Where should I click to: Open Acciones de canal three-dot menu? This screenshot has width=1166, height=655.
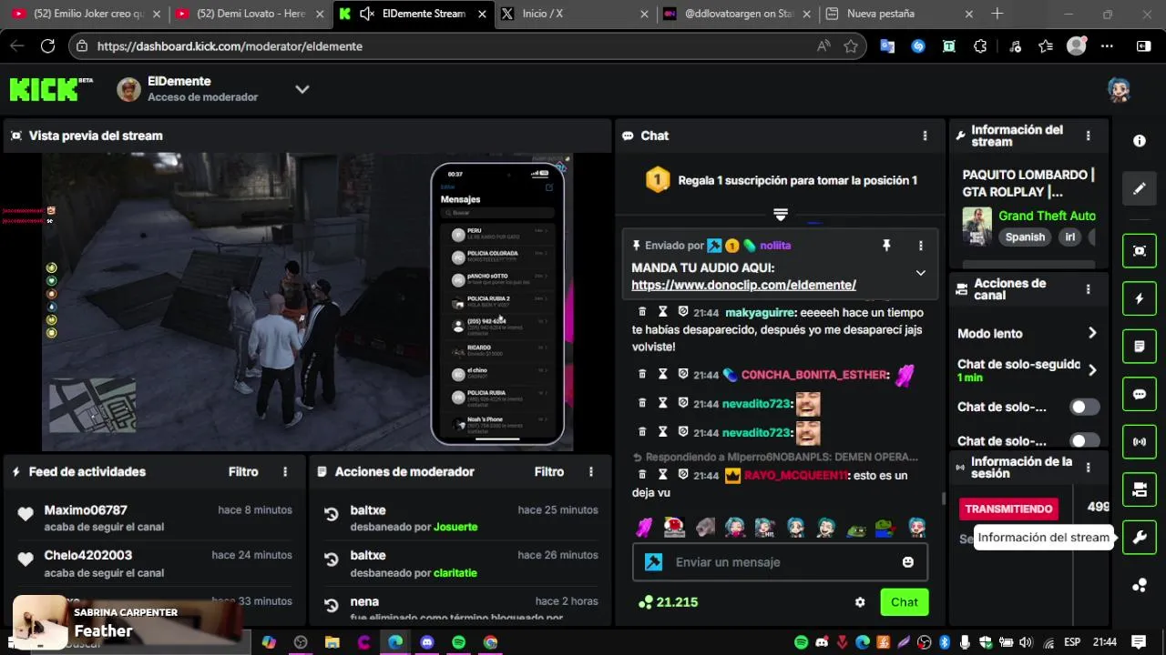pos(1088,289)
